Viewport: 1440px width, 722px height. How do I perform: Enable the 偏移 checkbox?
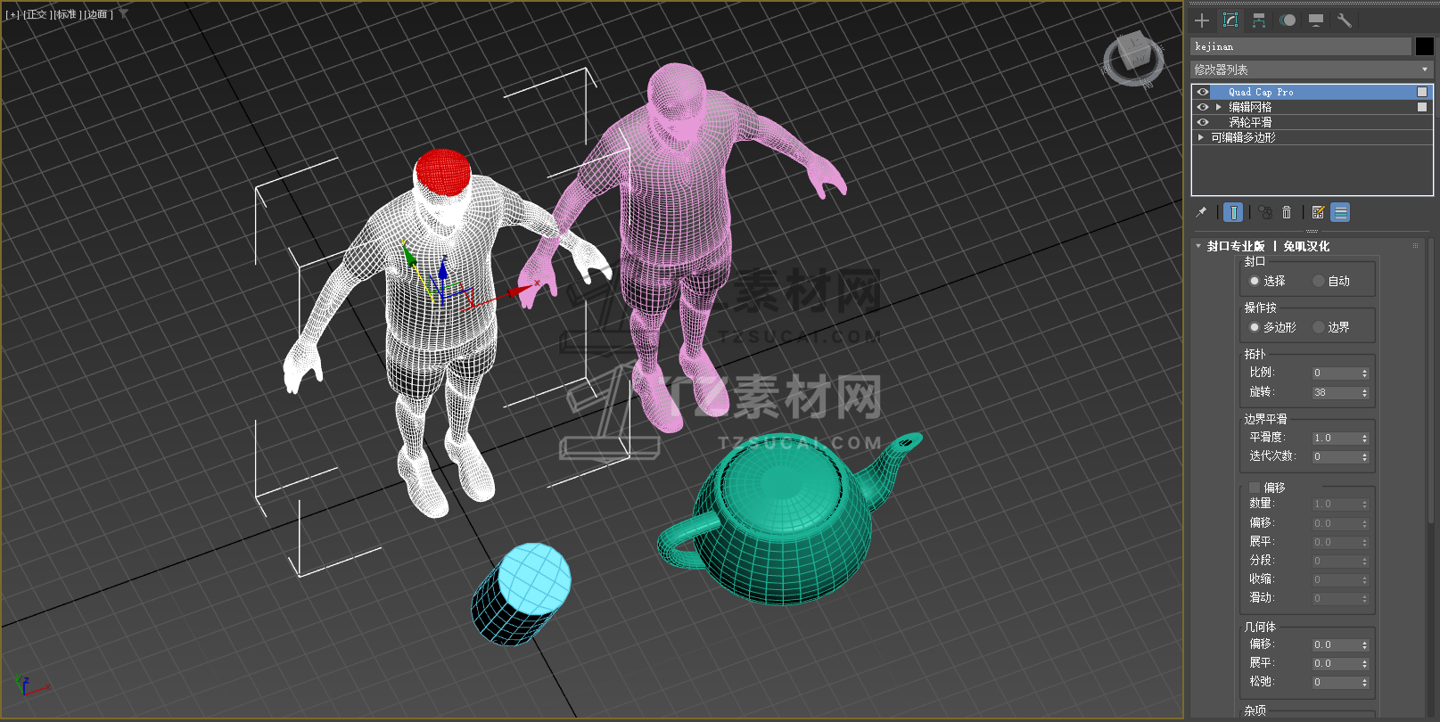1255,488
